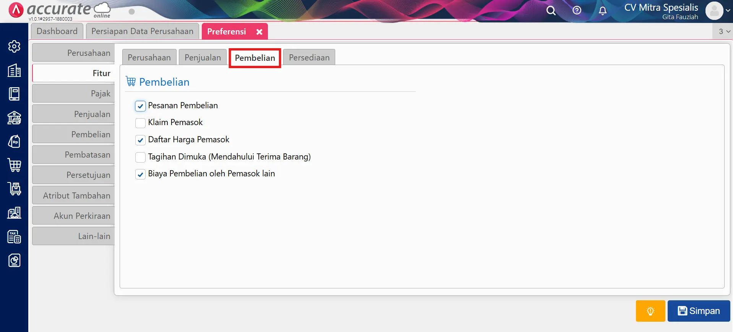Open the inventory trolley icon

coord(14,189)
